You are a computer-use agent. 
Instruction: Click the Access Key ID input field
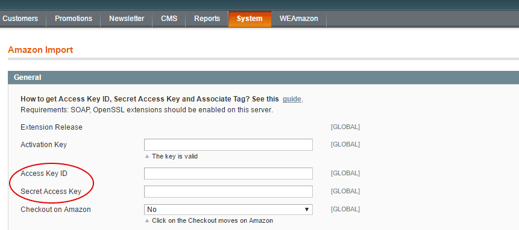[x=228, y=173]
